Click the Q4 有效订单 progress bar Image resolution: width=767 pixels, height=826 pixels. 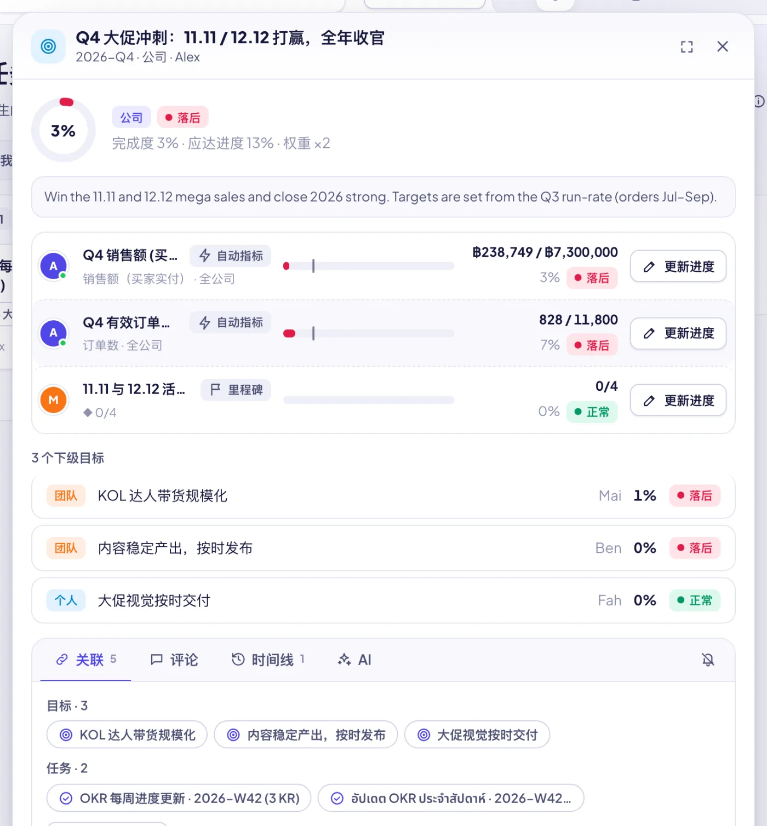point(369,333)
